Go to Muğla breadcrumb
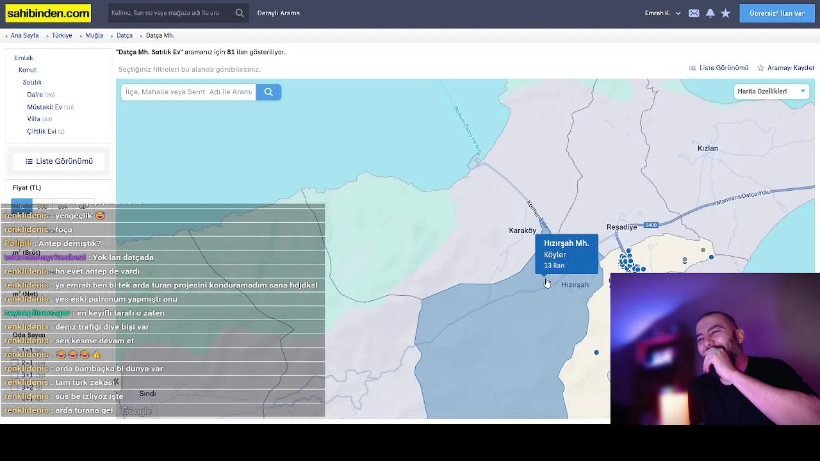The width and height of the screenshot is (820, 461). 94,36
